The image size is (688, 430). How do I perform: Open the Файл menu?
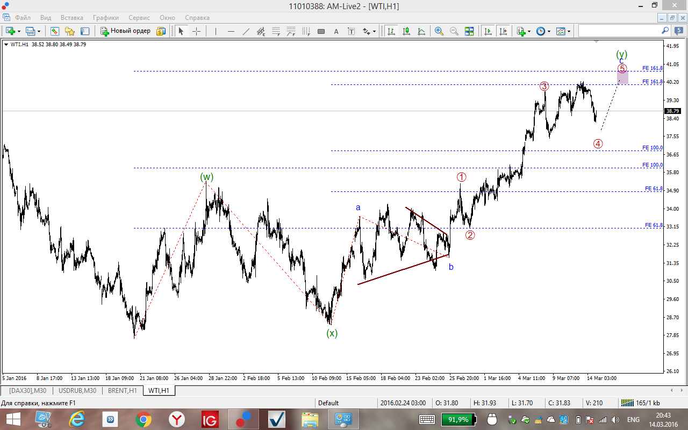pos(23,18)
